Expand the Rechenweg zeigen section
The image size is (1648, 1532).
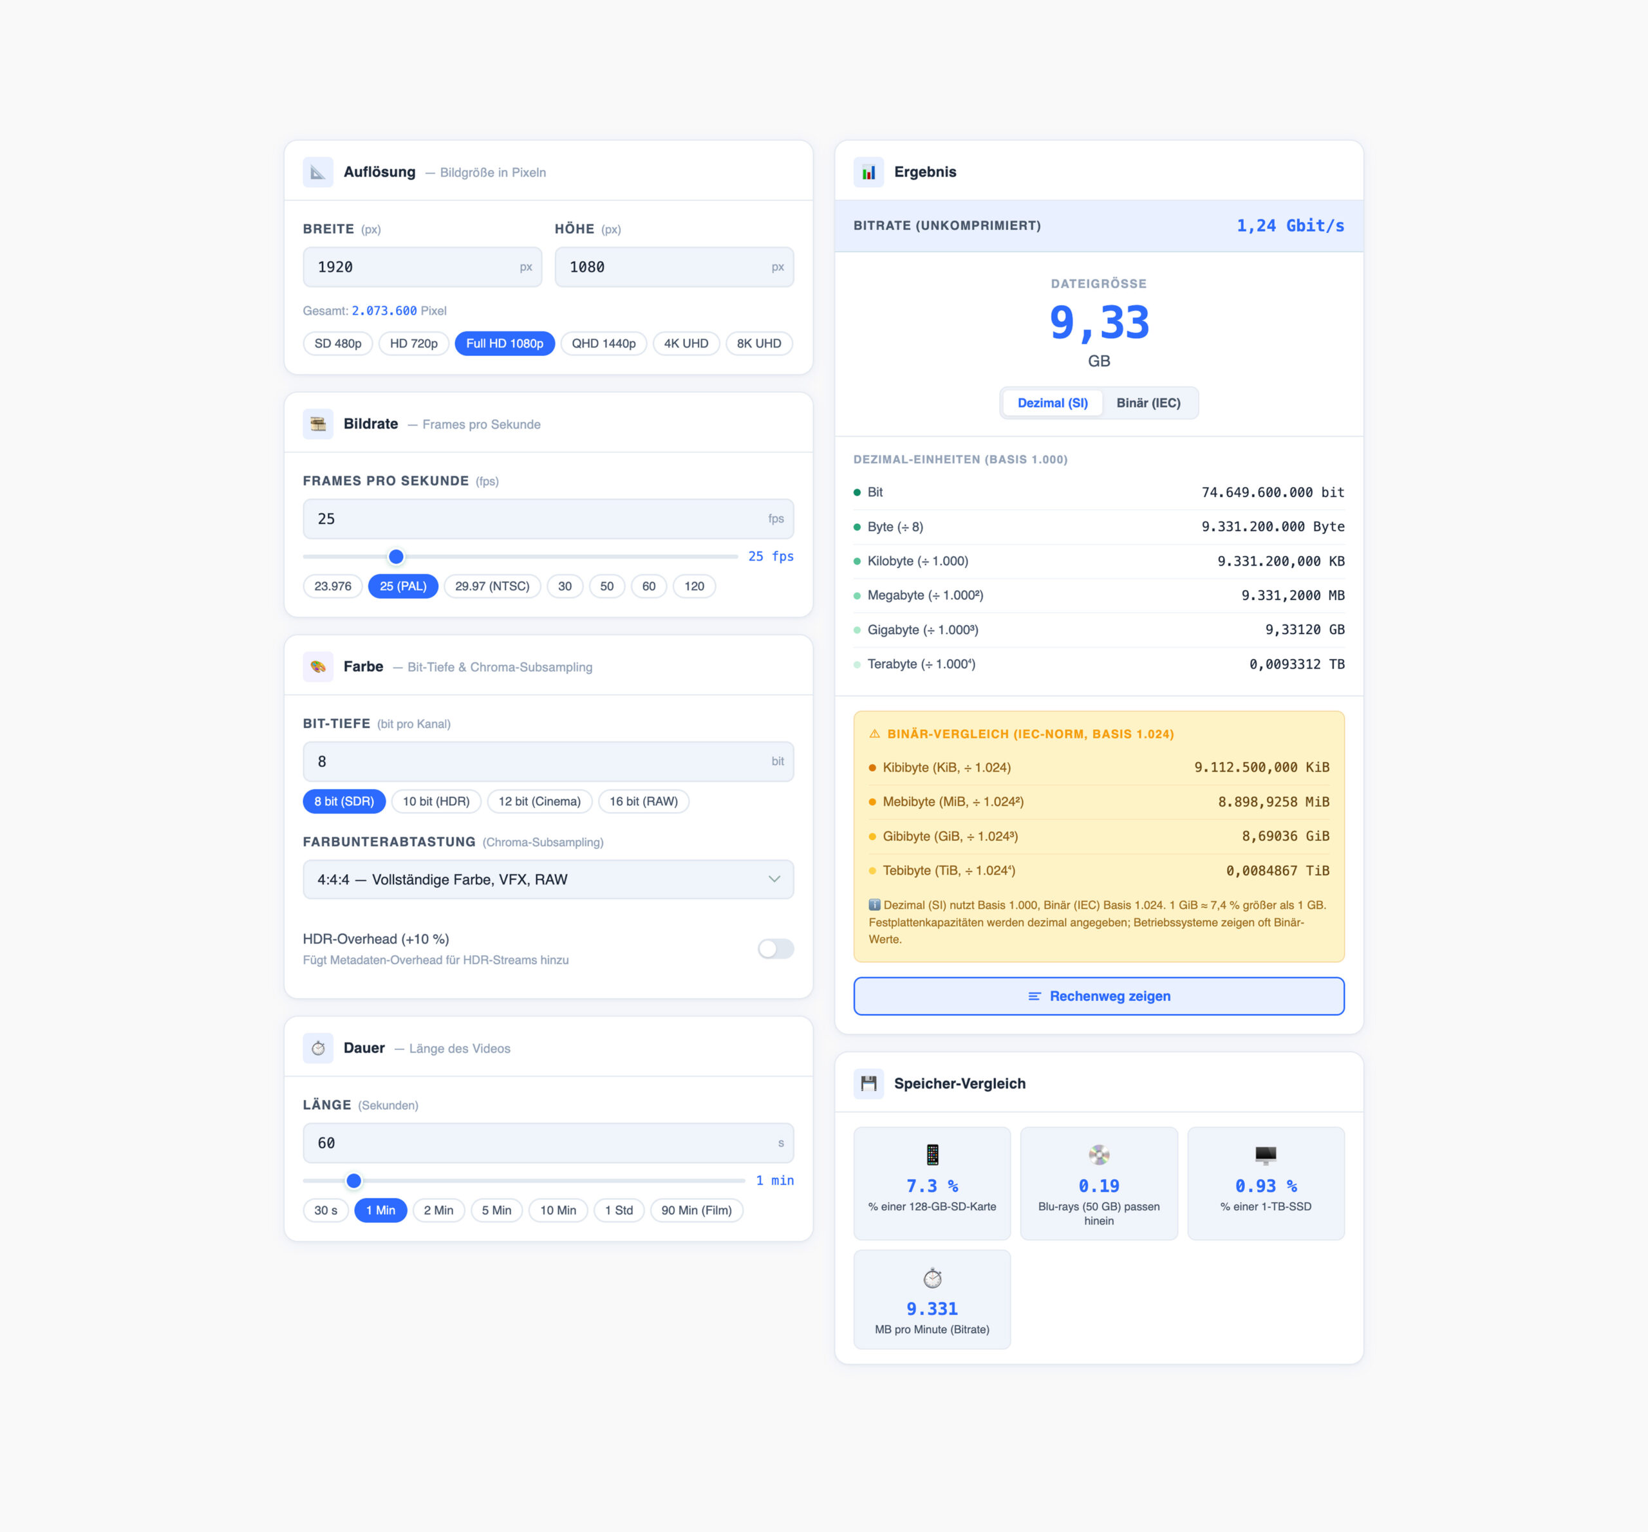(1098, 996)
